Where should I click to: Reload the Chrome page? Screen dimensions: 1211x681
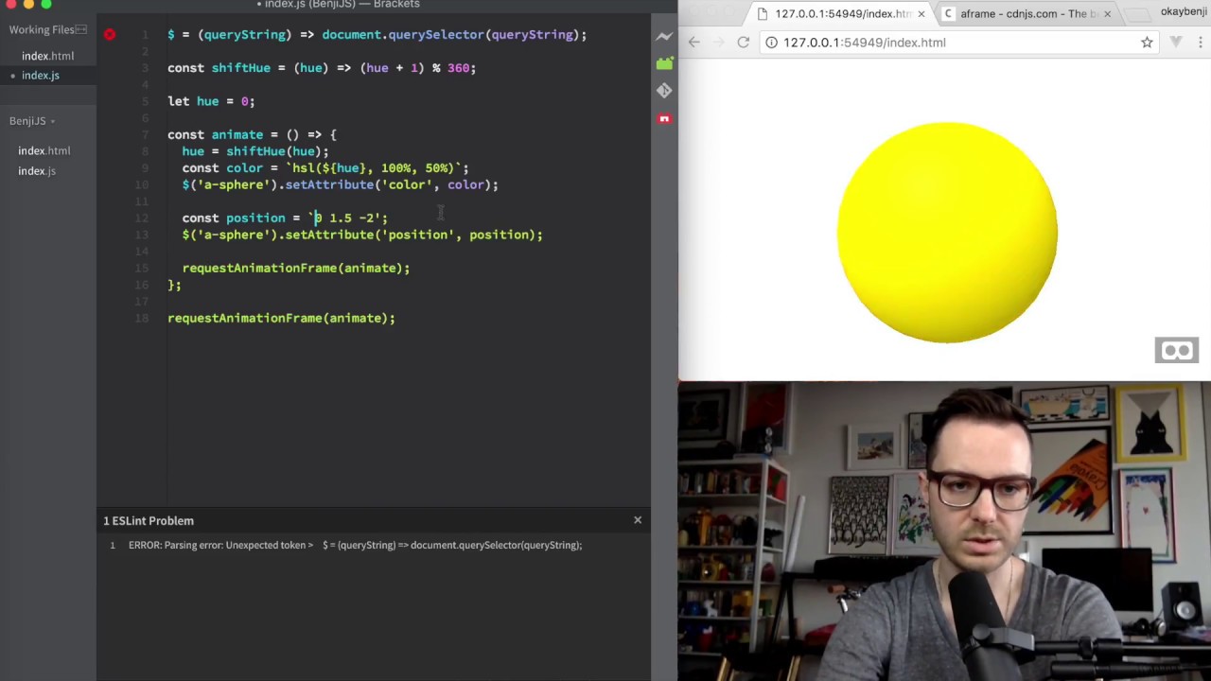(744, 43)
